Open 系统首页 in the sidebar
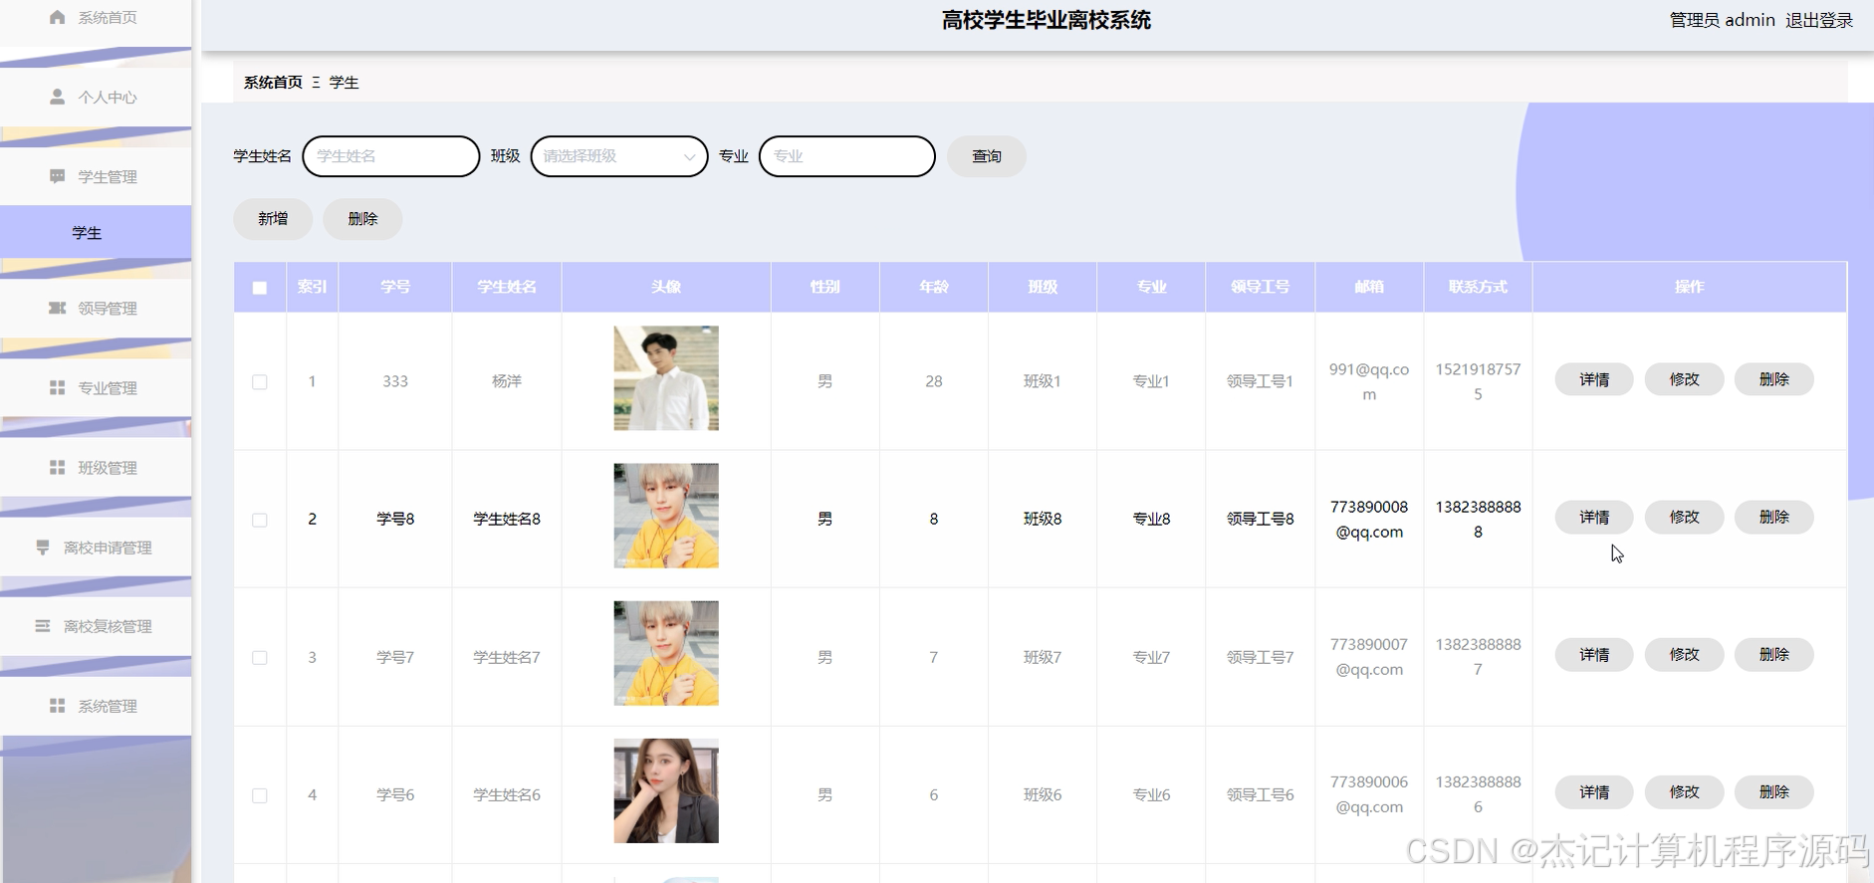This screenshot has height=883, width=1874. (x=96, y=19)
